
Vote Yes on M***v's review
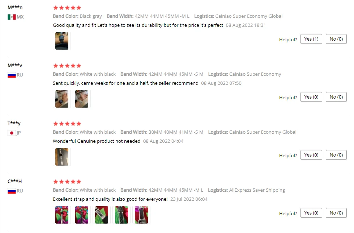[311, 97]
